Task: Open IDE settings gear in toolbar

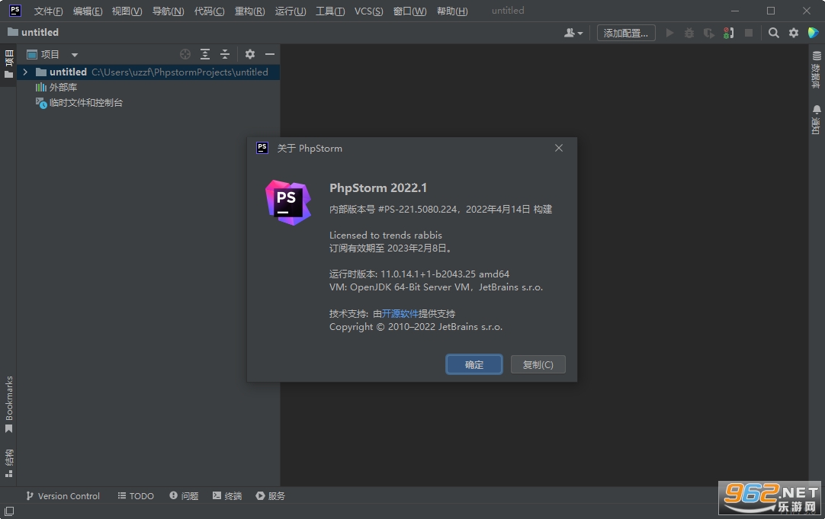Action: click(794, 33)
